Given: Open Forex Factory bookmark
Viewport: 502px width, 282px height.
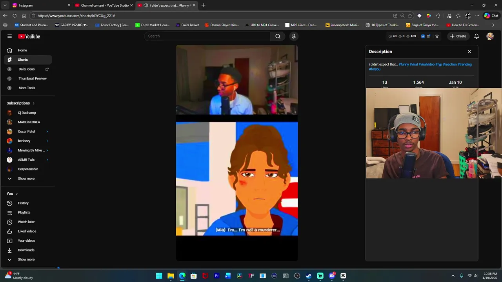Looking at the screenshot, I should pyautogui.click(x=112, y=25).
